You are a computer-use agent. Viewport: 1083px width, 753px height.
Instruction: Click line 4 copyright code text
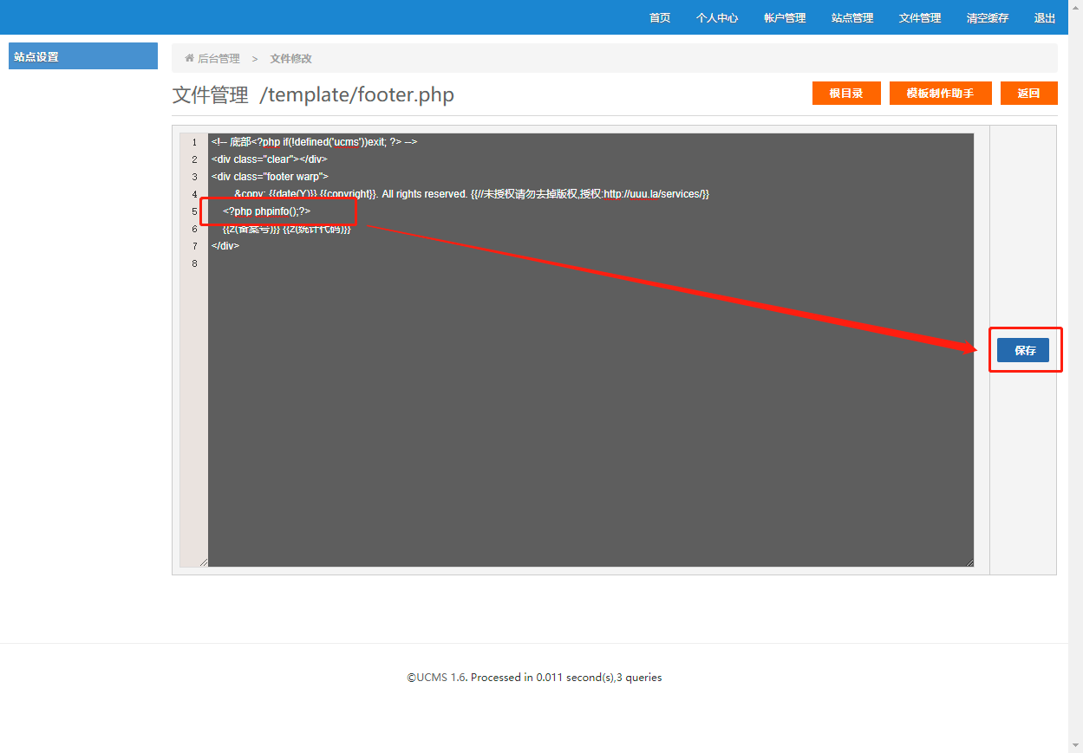tap(472, 194)
